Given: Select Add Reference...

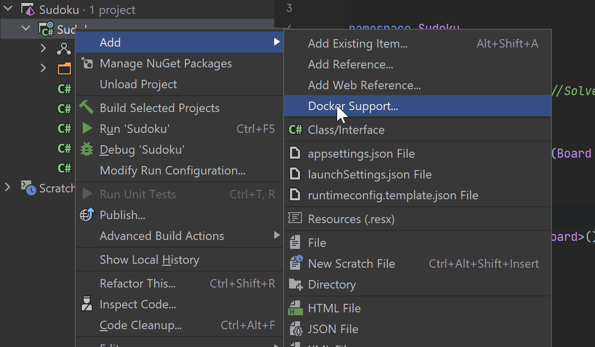Looking at the screenshot, I should pos(417,64).
